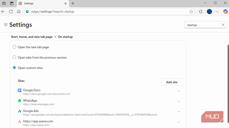
Task: Open the Copilot sidebar icon
Action: [225, 12]
